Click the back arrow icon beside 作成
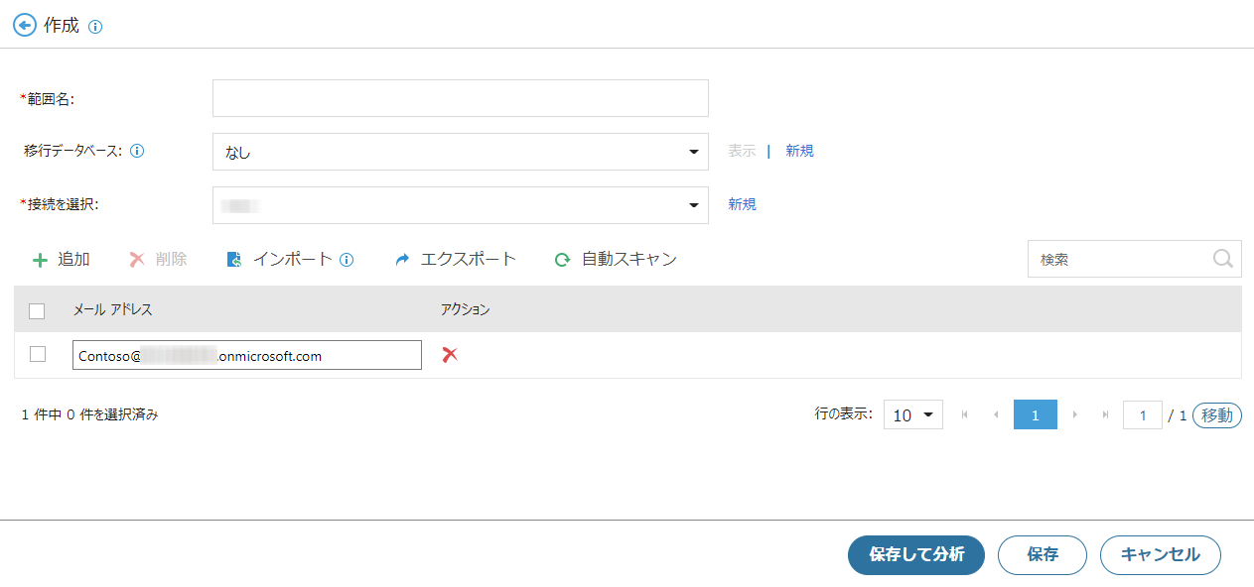 25,26
